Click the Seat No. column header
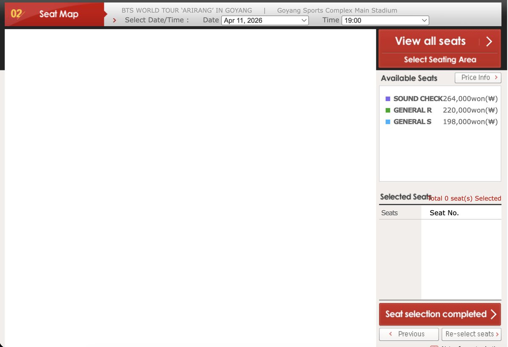Viewport: 508px width, 347px height. tap(444, 213)
